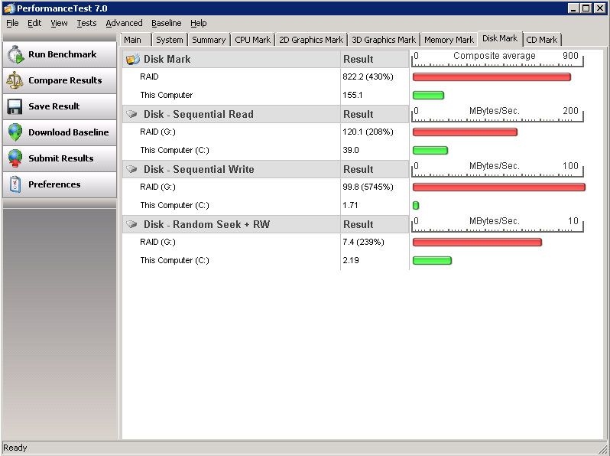Click the Download Baseline button label

69,132
